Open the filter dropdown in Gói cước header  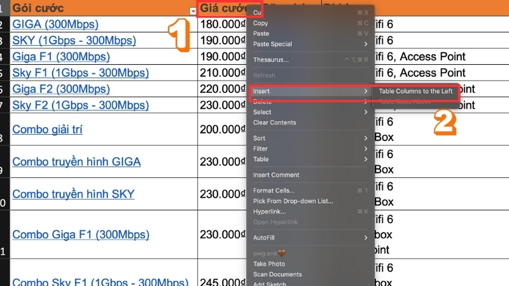click(x=193, y=11)
